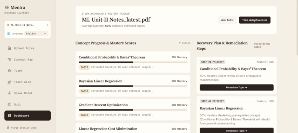The image size is (298, 133).
Task: Click 50% Mastery label on Gradient Descent card
Action: (x=179, y=105)
